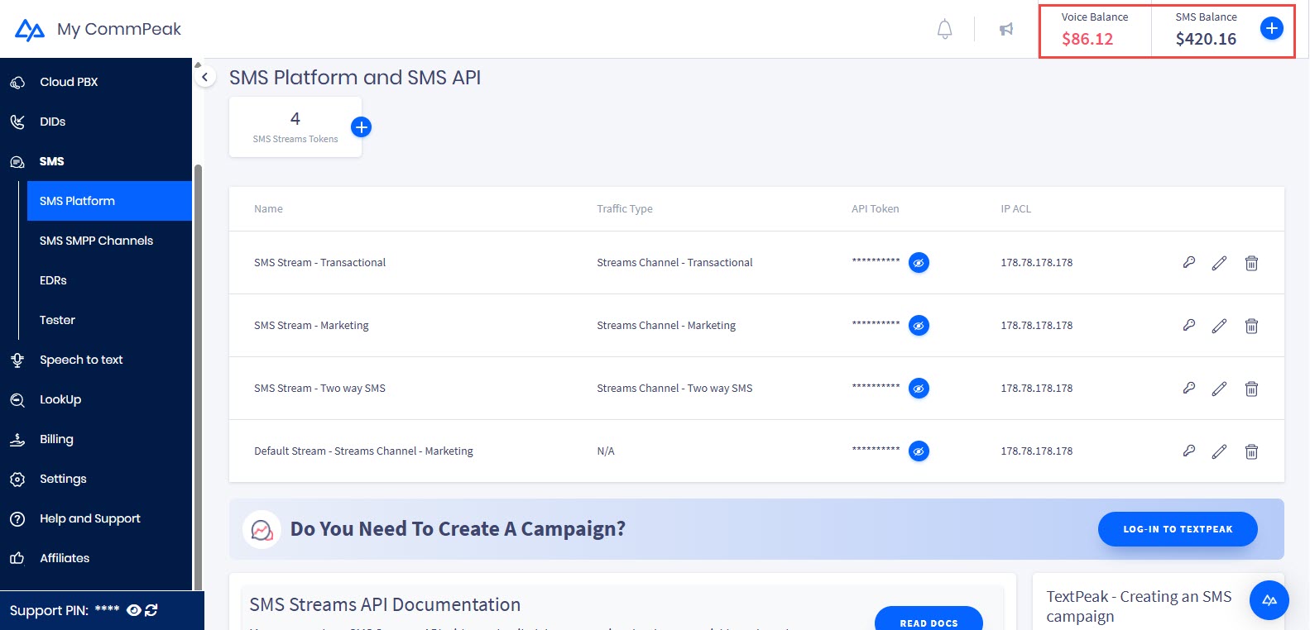Click key icon for Two way SMS stream
This screenshot has height=630, width=1310.
(x=1189, y=389)
